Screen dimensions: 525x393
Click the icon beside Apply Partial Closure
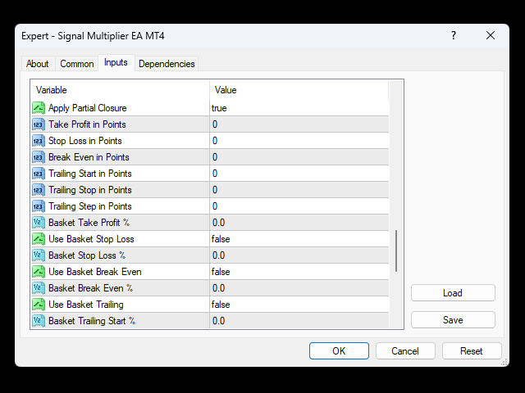coord(39,108)
